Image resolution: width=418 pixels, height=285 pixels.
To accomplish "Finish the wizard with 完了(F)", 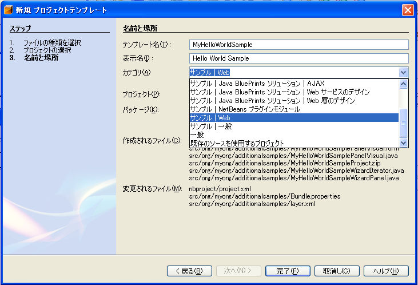I will [288, 271].
